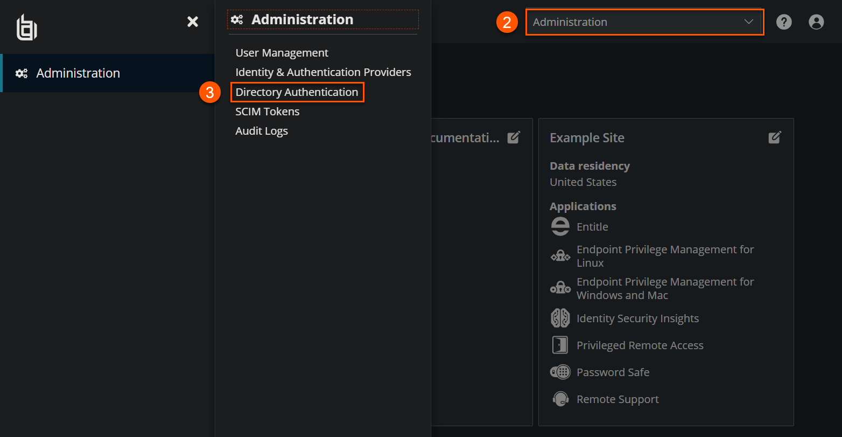This screenshot has width=842, height=437.
Task: Open Audit Logs
Action: point(262,131)
